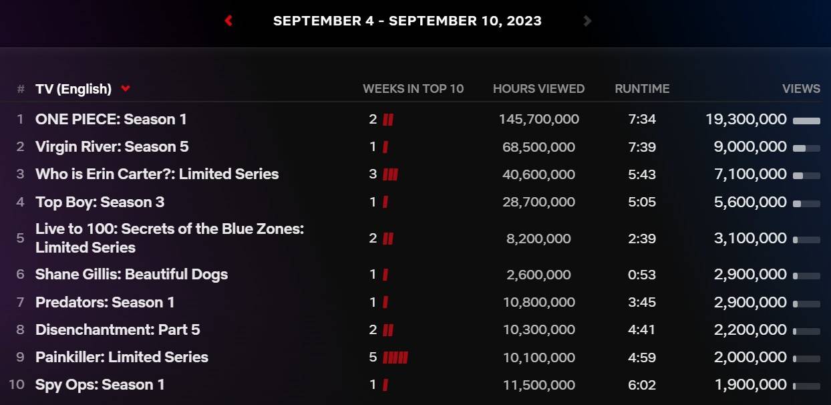
Task: Select Shane Gillis: Beautiful Dogs title
Action: coord(132,274)
